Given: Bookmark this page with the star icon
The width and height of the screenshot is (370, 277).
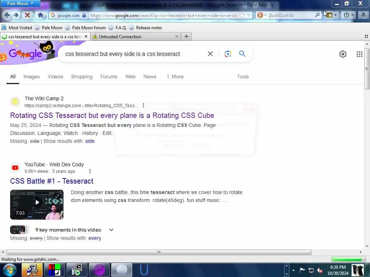Looking at the screenshot, I should pyautogui.click(x=242, y=15).
